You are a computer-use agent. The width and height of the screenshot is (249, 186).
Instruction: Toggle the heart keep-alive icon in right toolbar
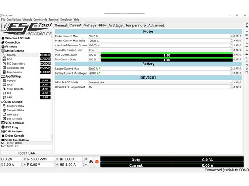(x=246, y=69)
